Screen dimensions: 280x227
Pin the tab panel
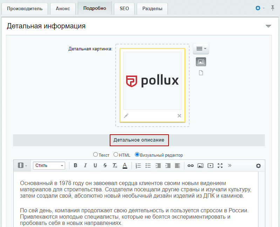(x=273, y=8)
